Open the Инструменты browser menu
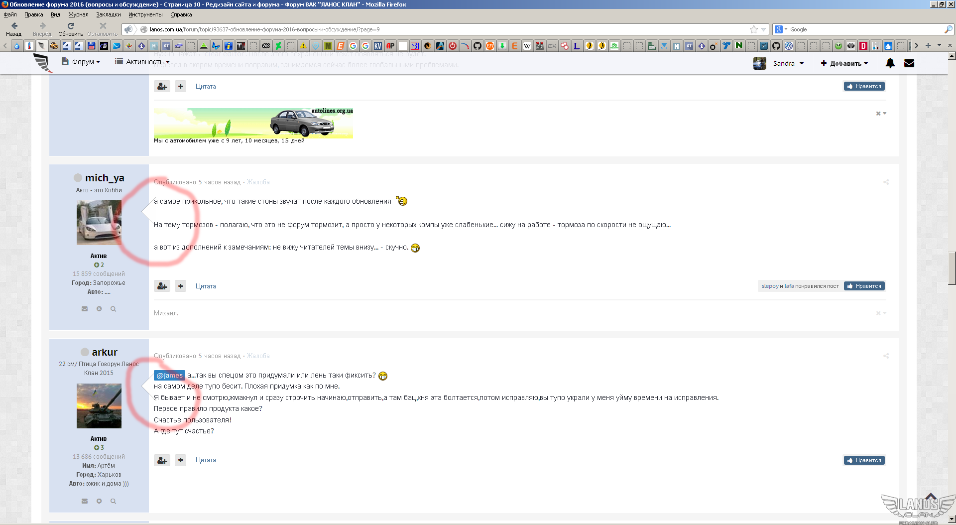 (x=145, y=14)
